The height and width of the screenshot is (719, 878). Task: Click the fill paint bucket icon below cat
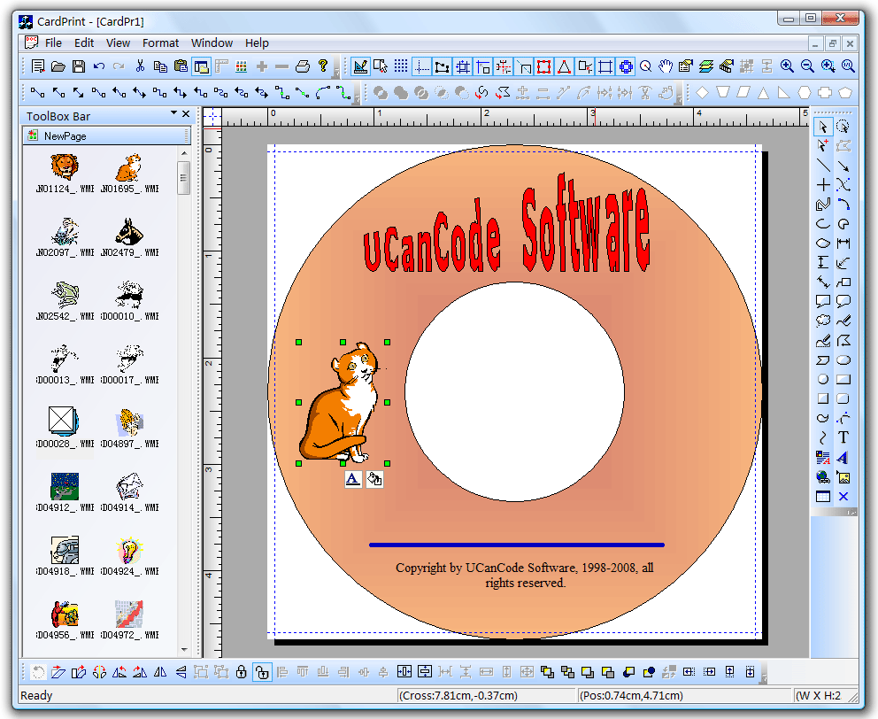(x=374, y=479)
